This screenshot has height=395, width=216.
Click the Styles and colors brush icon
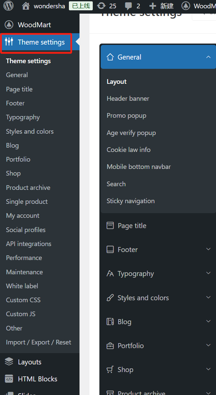pyautogui.click(x=110, y=298)
